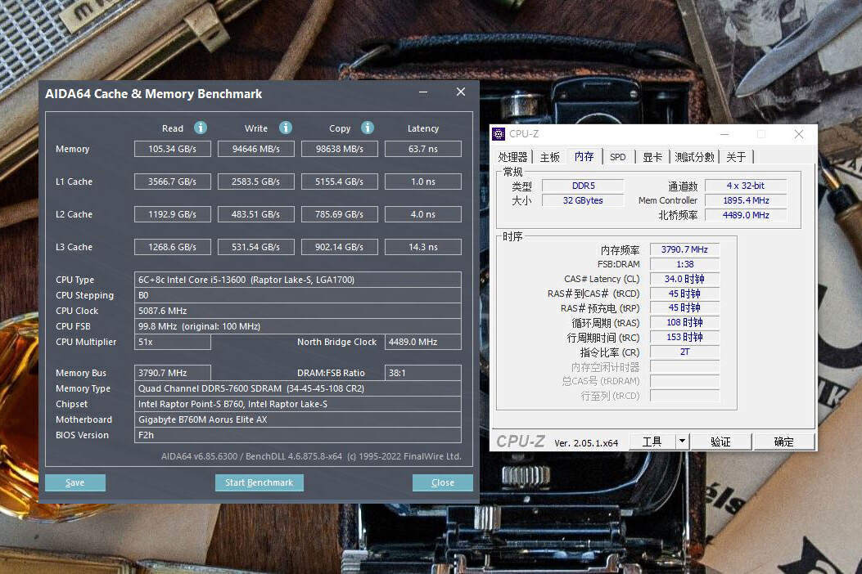Click the 大小 field showing 32 GBytes
The height and width of the screenshot is (574, 862).
[584, 200]
